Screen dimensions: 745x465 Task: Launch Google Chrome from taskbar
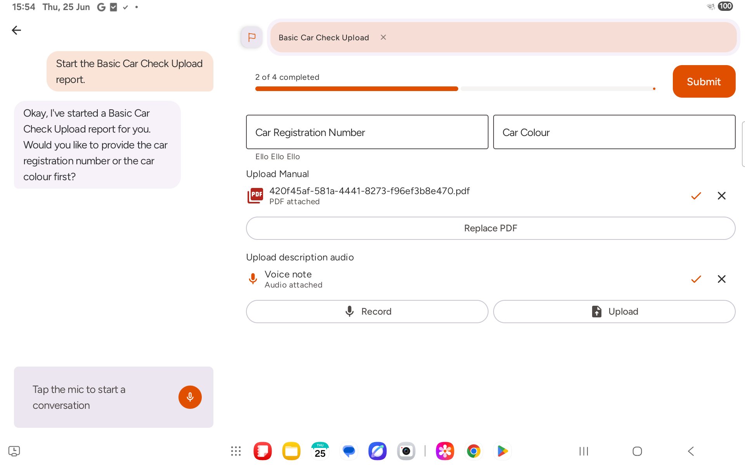pyautogui.click(x=474, y=451)
